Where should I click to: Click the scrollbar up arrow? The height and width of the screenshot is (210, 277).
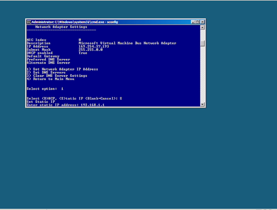click(x=203, y=27)
